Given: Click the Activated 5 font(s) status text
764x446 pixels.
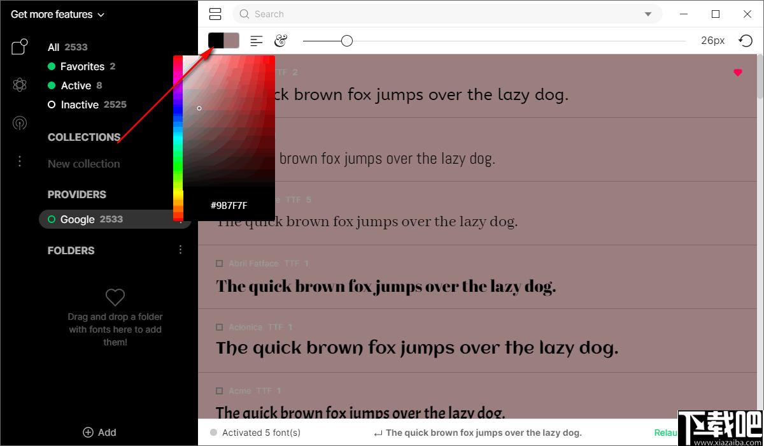Looking at the screenshot, I should (261, 433).
